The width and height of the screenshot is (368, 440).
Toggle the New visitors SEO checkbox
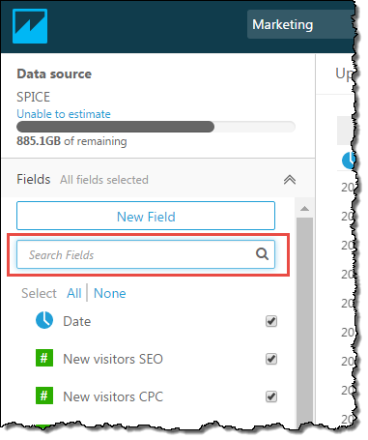(x=271, y=359)
